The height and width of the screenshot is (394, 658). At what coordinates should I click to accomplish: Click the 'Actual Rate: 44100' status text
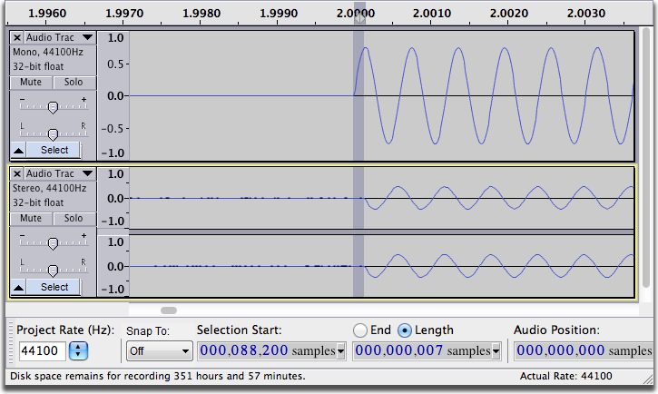pos(566,376)
